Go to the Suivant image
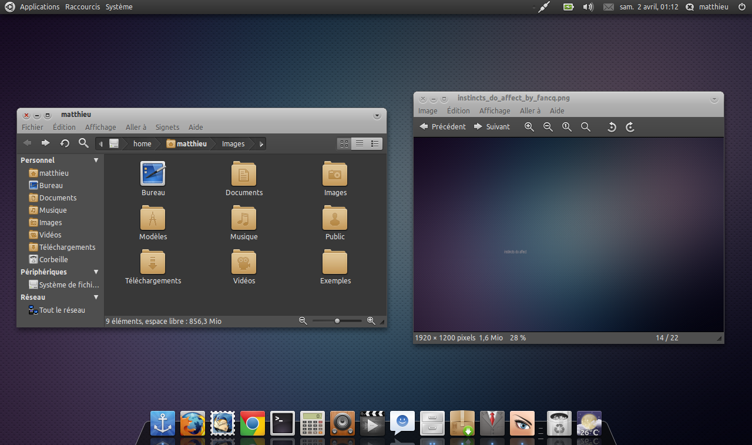 click(492, 127)
